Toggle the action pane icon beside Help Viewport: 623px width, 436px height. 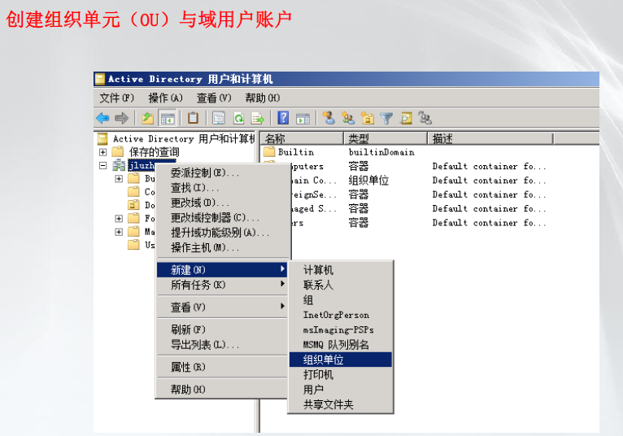(x=303, y=118)
